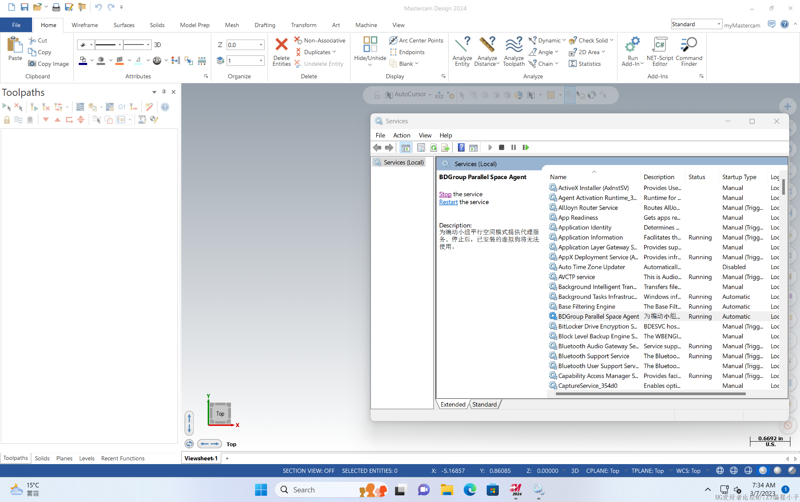Open the Wireframe ribbon tab
The height and width of the screenshot is (502, 800).
85,25
